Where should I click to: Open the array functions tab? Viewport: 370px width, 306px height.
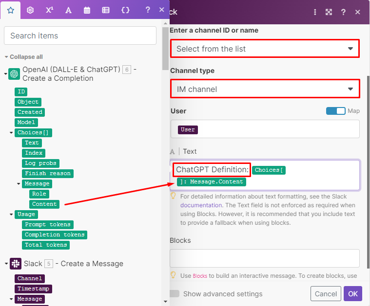[105, 10]
